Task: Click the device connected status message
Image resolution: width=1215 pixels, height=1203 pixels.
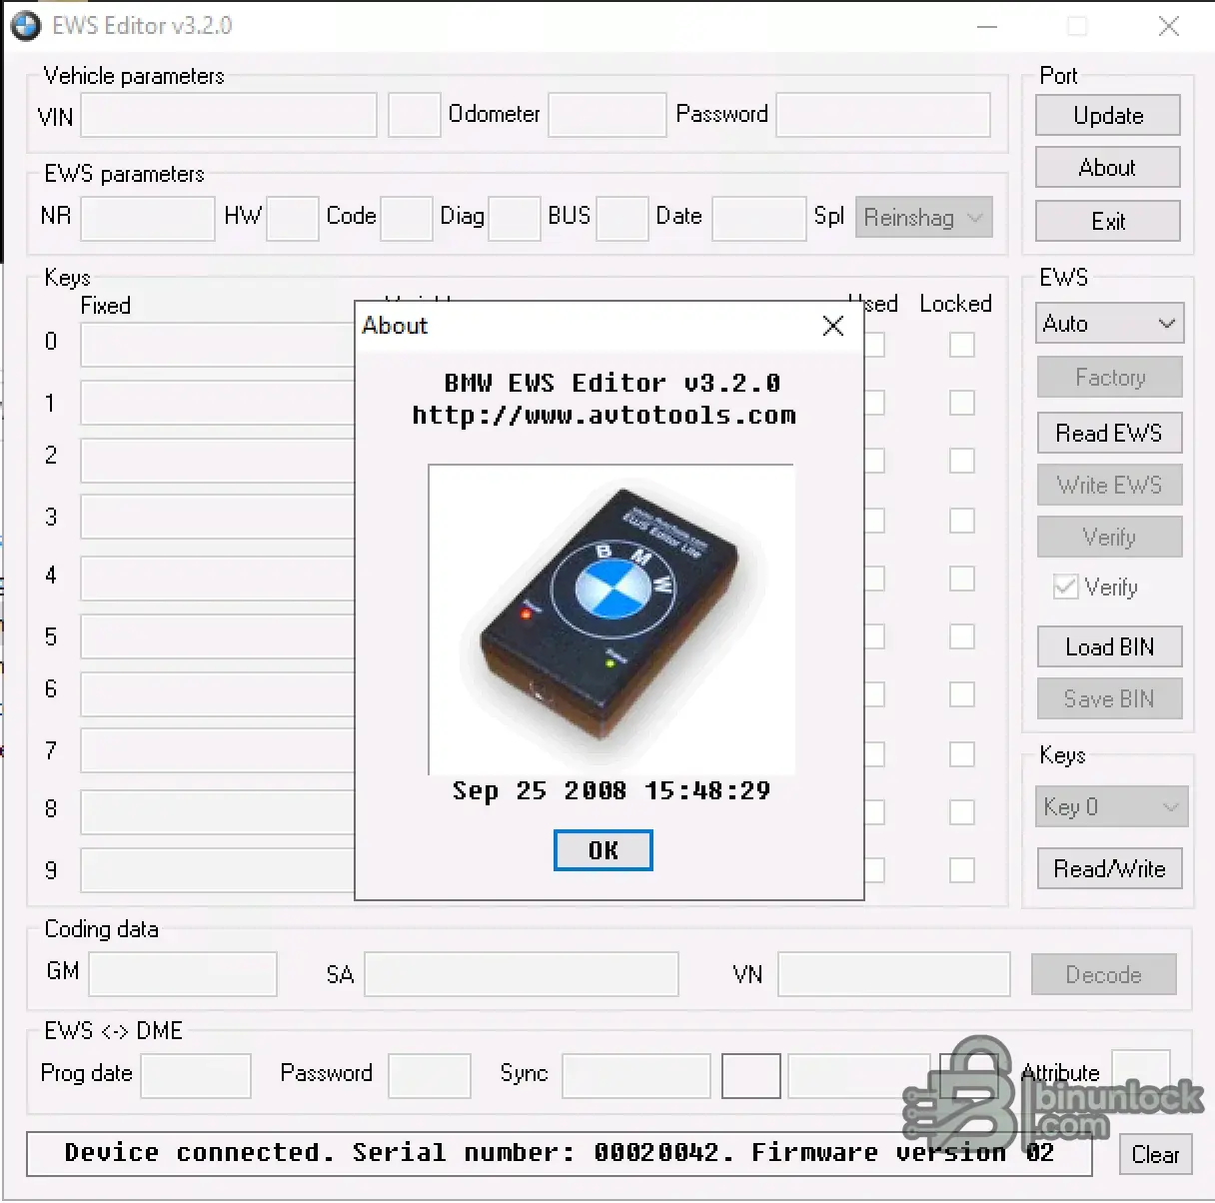Action: (560, 1153)
